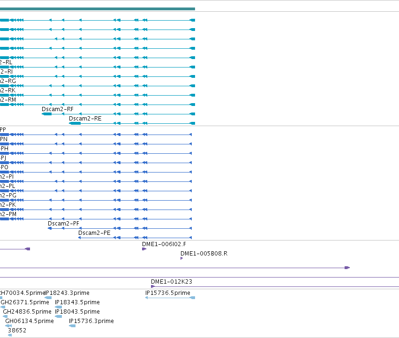Select the truncated n2-PK protein label
The width and height of the screenshot is (399, 338).
8,205
